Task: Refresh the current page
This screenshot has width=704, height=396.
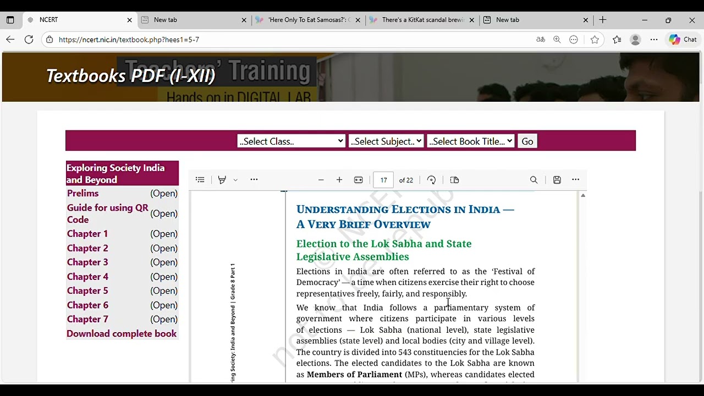Action: (x=29, y=40)
